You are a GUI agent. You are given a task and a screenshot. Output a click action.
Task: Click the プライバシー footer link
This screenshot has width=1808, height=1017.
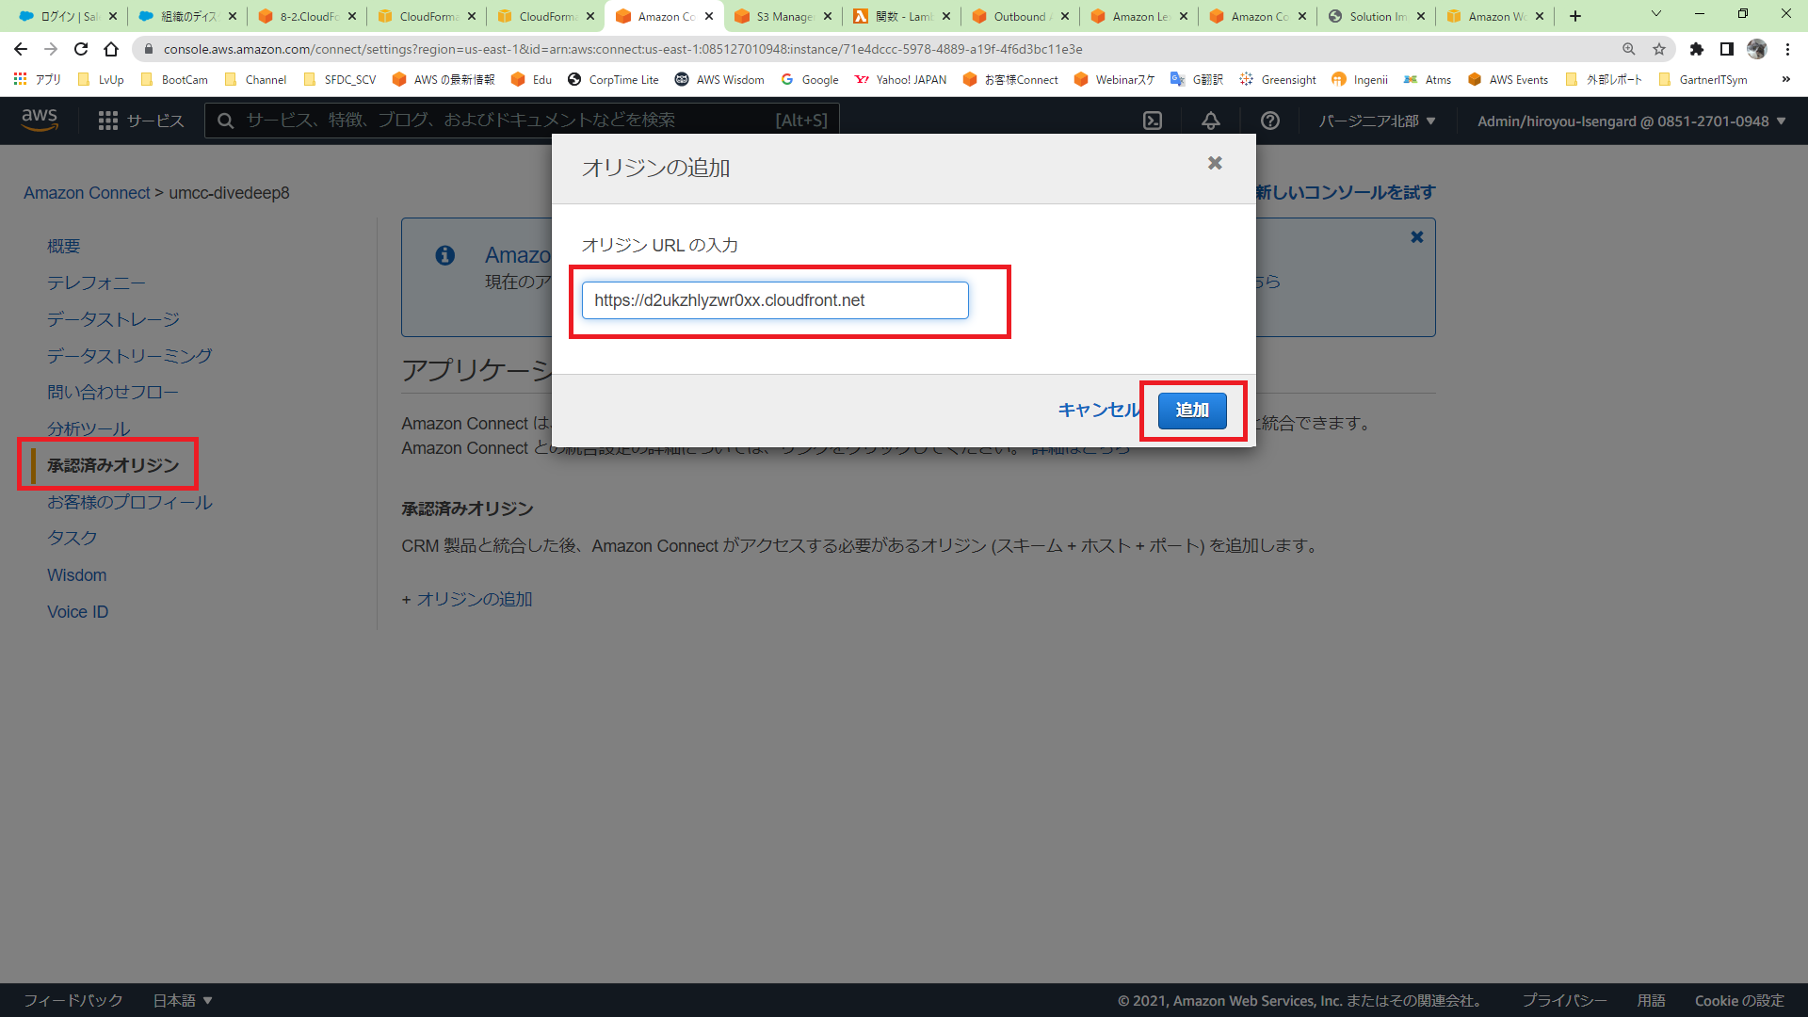(1564, 1000)
